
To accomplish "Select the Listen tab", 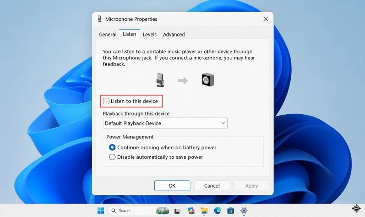I will (x=129, y=34).
